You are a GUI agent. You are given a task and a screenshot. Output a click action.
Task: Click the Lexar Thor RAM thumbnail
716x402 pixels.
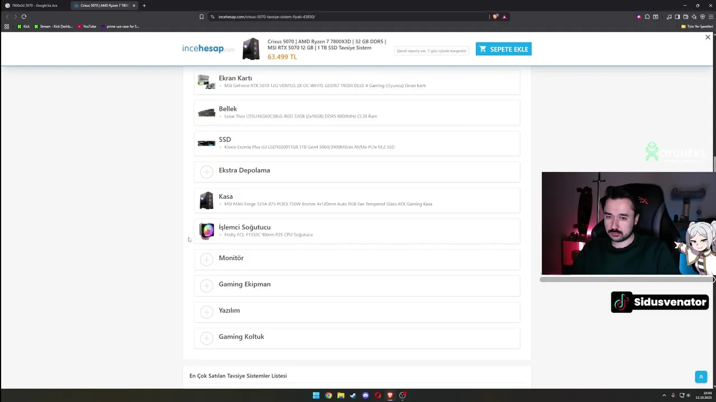[206, 113]
